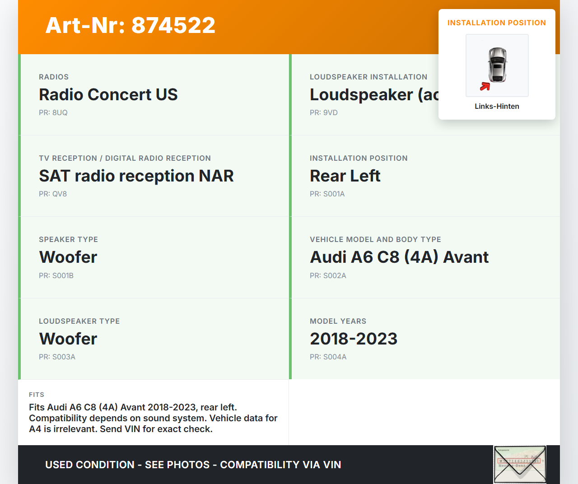Click the PR: 9VD code

(x=324, y=113)
